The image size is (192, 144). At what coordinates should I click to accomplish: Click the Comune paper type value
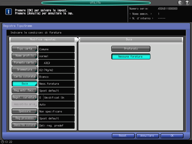pos(56,49)
